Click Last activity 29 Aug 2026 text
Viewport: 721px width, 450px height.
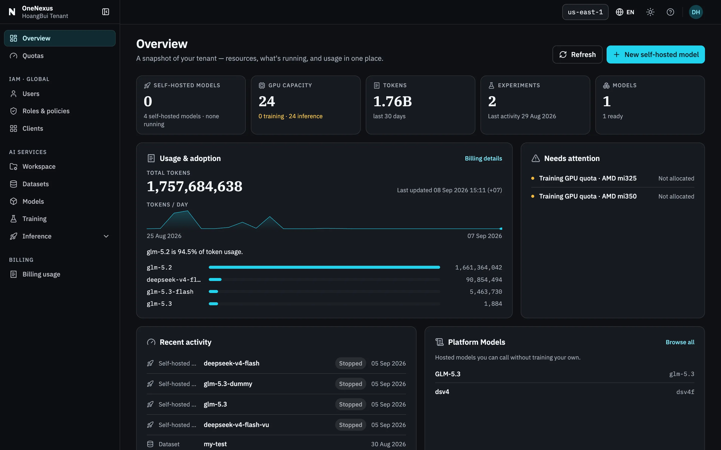pyautogui.click(x=522, y=116)
